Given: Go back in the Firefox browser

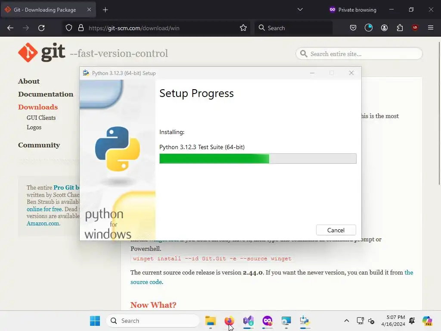Looking at the screenshot, I should coord(10,28).
